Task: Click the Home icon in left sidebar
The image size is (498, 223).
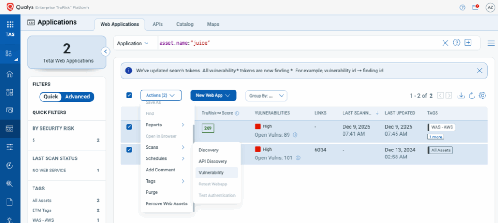Action: [x=9, y=74]
